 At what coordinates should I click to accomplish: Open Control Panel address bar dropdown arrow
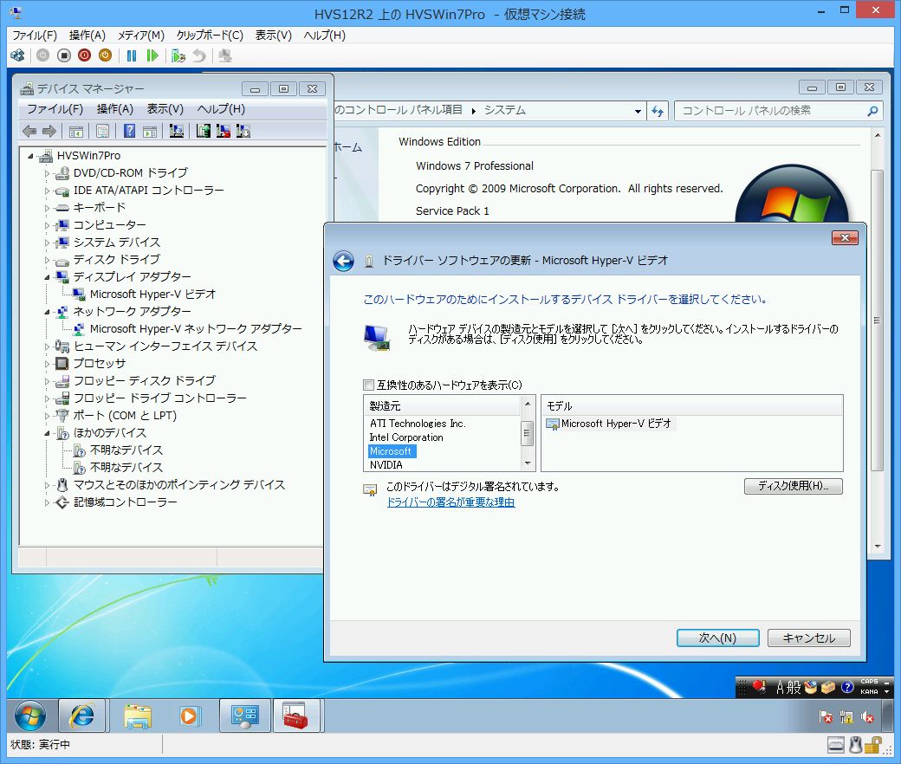coord(638,112)
